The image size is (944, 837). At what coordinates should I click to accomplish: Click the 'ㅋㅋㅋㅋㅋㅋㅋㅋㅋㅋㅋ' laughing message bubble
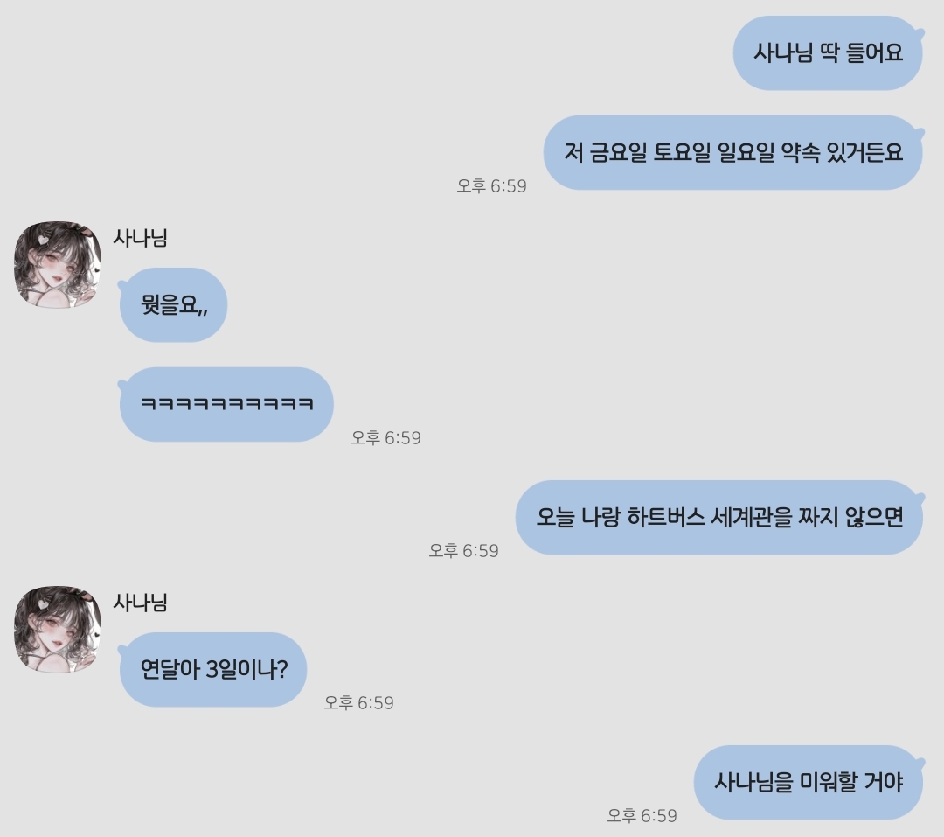[226, 404]
